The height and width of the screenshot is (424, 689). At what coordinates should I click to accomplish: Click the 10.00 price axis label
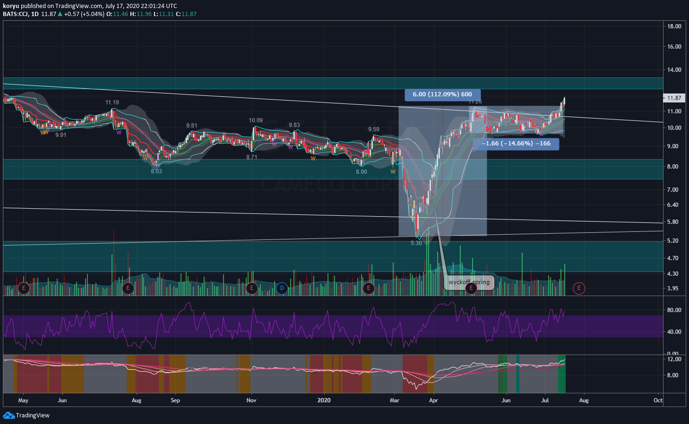tap(674, 128)
